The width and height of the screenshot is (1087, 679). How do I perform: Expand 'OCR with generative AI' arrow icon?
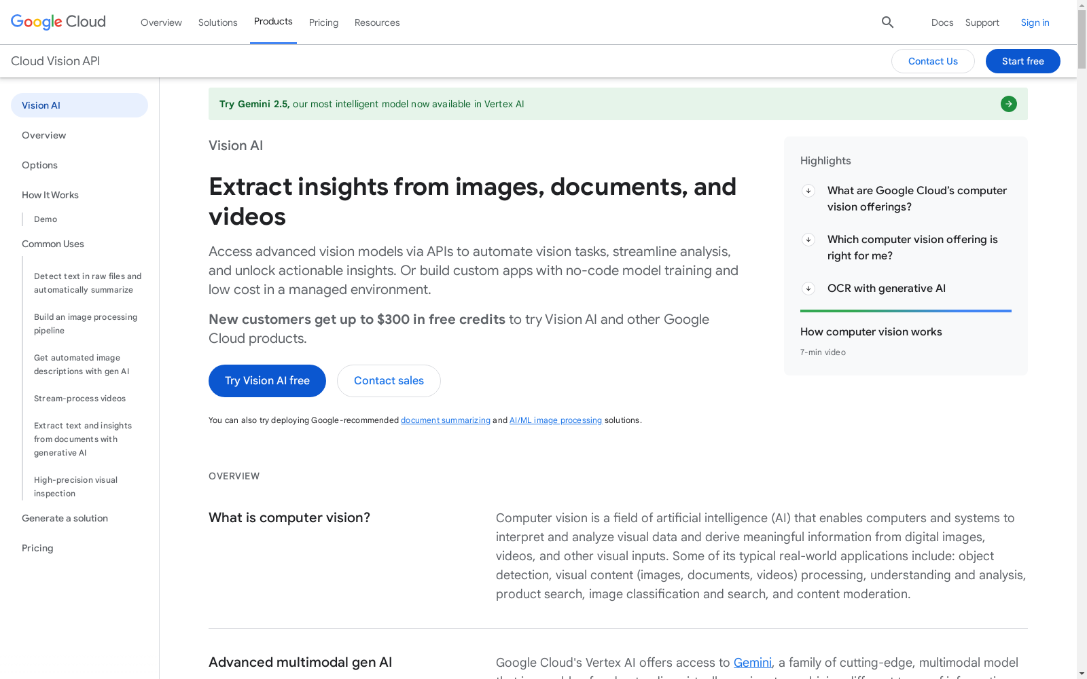click(808, 289)
